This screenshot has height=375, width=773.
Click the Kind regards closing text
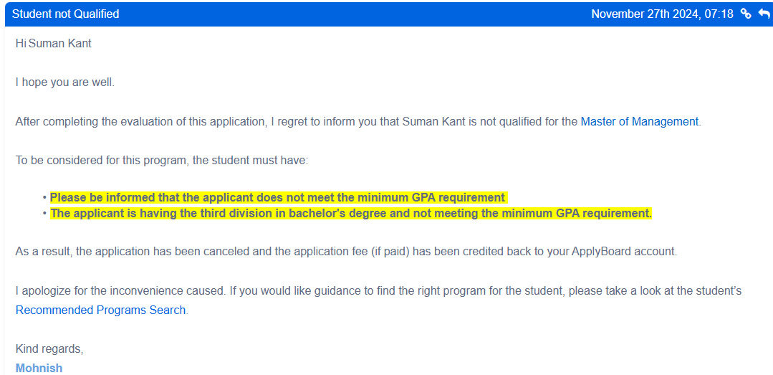[49, 349]
